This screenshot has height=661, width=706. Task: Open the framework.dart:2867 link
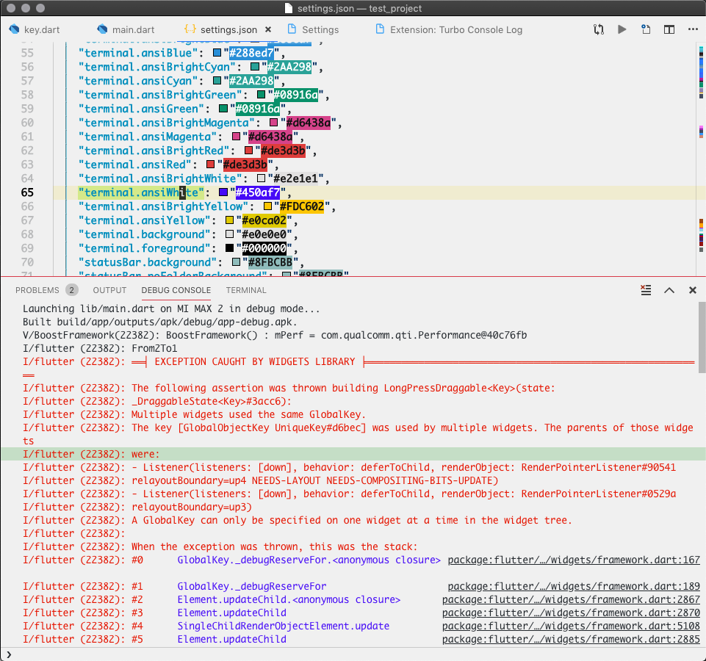(x=570, y=599)
